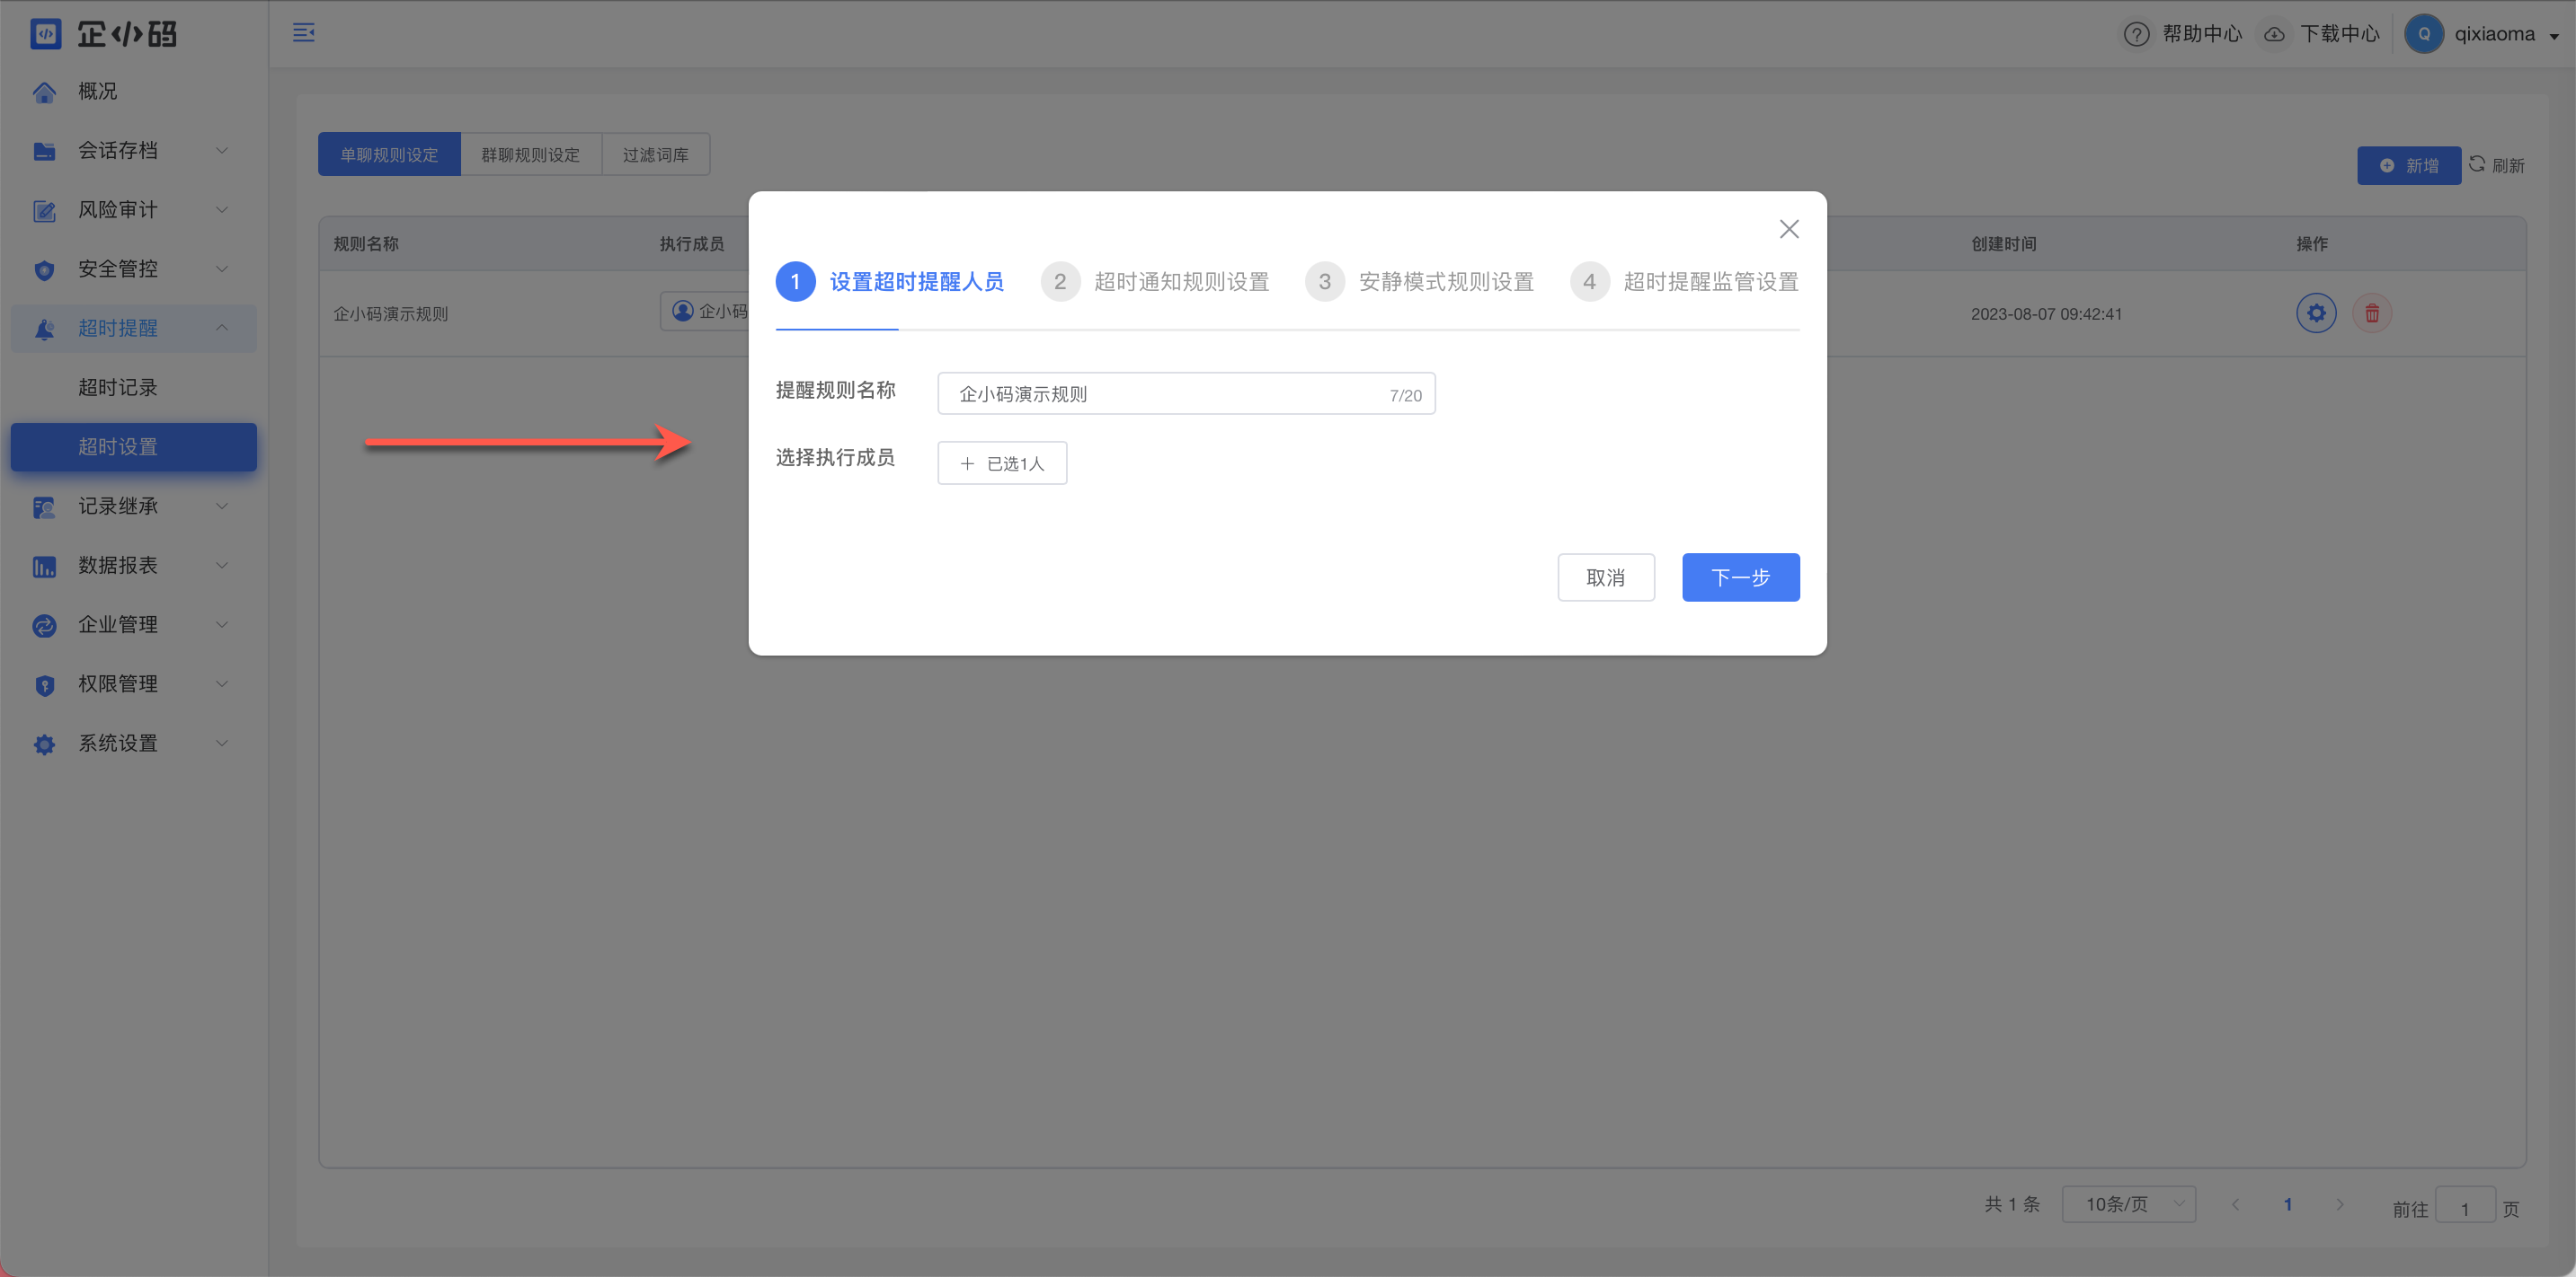Viewport: 2576px width, 1277px height.
Task: Expand the 系统设置 menu chevron
Action: [222, 744]
